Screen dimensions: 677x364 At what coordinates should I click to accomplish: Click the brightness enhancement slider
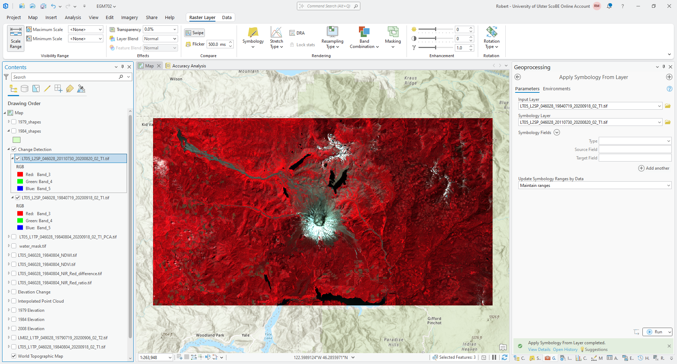point(435,29)
